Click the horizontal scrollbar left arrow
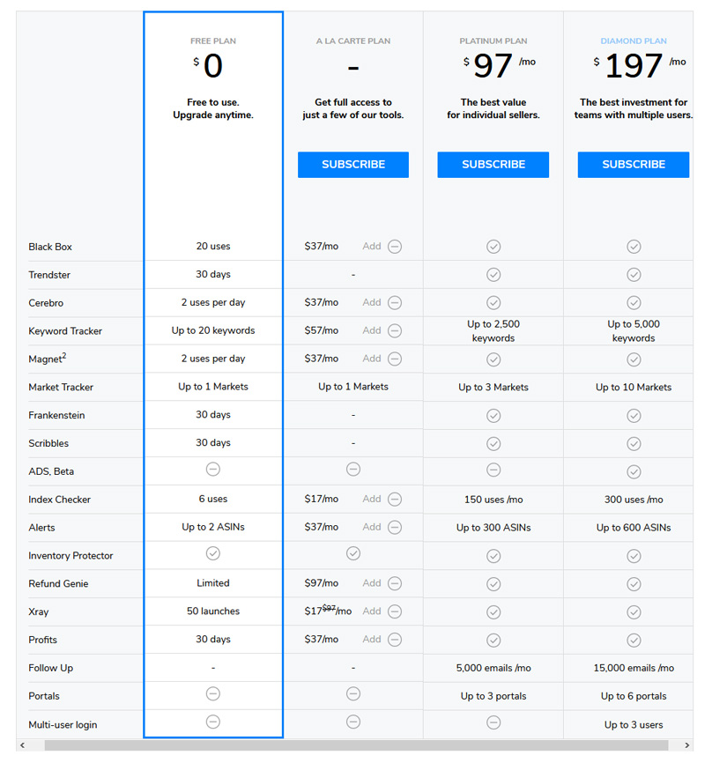Image resolution: width=712 pixels, height=763 pixels. [x=23, y=745]
